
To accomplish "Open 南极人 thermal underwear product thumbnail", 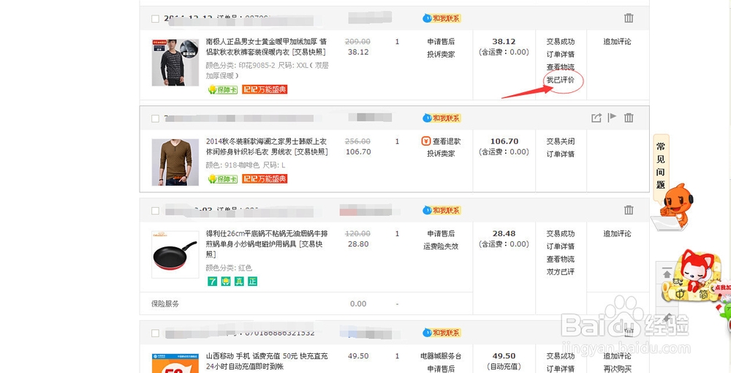I will (x=175, y=62).
